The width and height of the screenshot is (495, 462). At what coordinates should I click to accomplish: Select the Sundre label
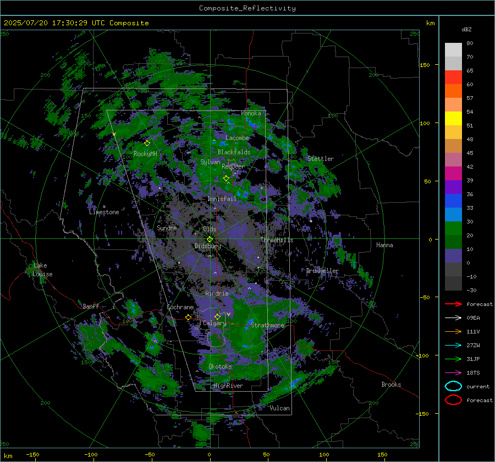(x=167, y=228)
